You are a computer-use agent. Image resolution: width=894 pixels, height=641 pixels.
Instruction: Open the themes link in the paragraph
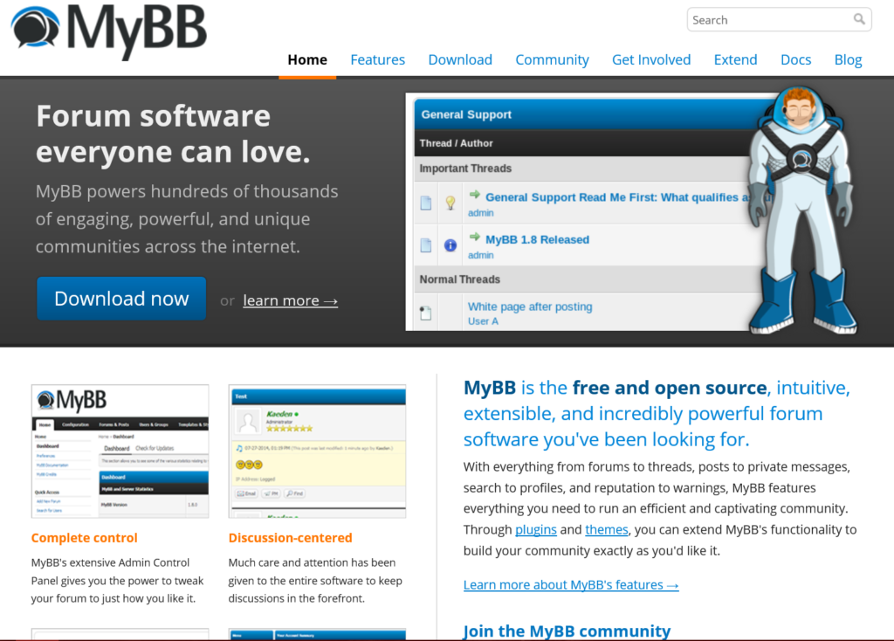tap(606, 529)
